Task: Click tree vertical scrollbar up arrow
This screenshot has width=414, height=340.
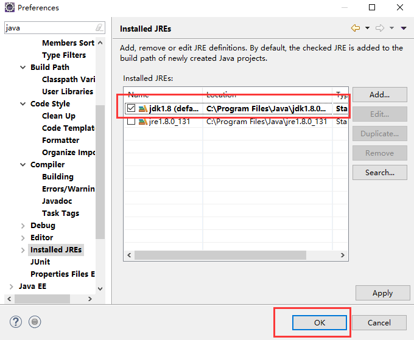Action: [100, 43]
